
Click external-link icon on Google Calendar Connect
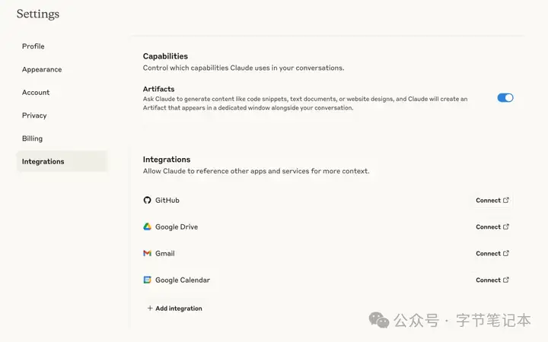[505, 280]
